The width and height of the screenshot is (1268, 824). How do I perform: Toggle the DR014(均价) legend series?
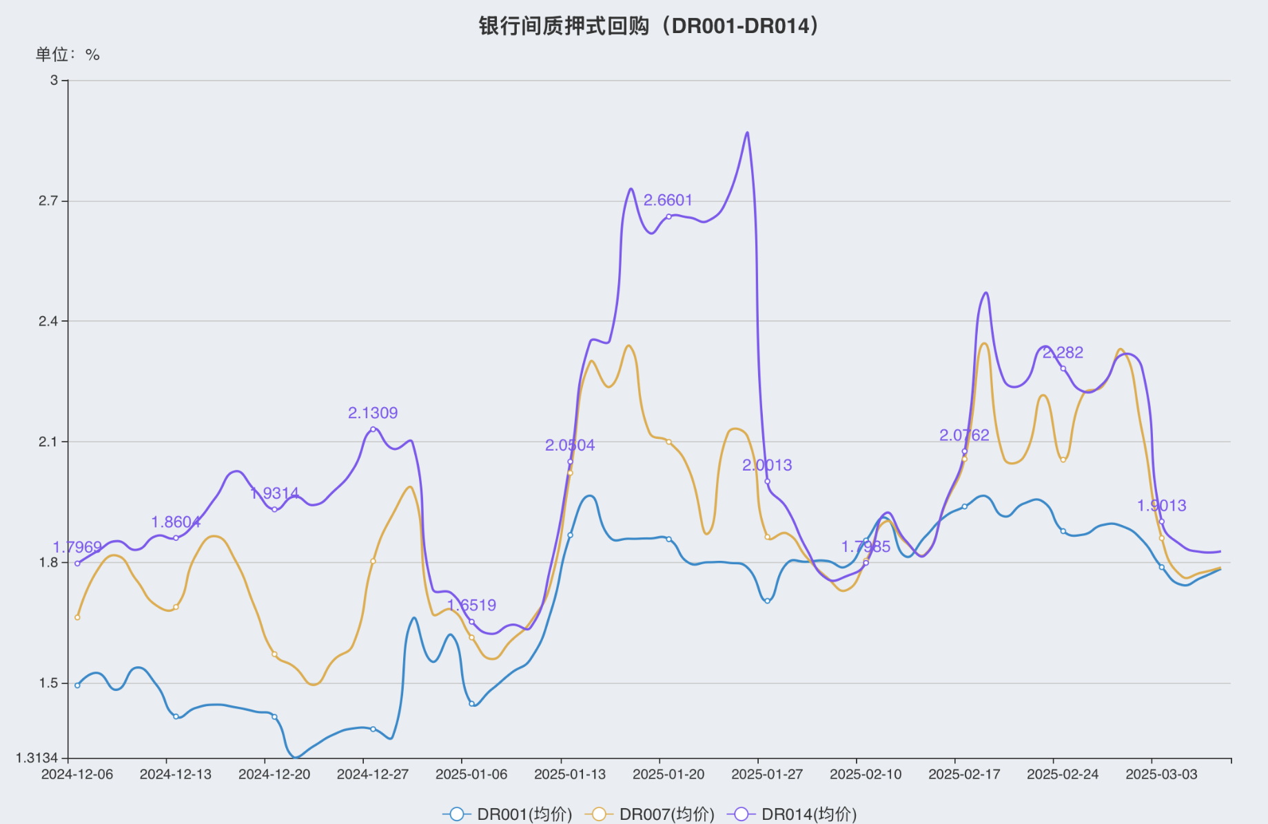[x=792, y=814]
